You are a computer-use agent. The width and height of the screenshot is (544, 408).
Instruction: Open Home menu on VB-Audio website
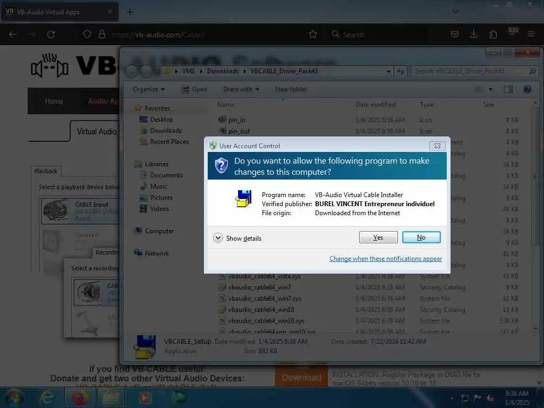click(54, 101)
